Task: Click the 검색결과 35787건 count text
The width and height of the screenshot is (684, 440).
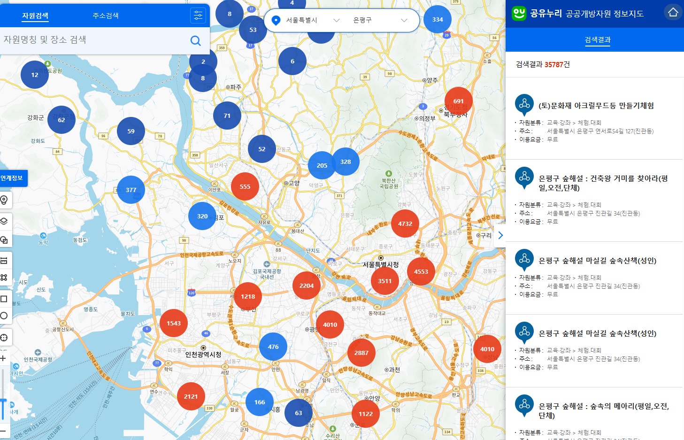Action: point(543,64)
